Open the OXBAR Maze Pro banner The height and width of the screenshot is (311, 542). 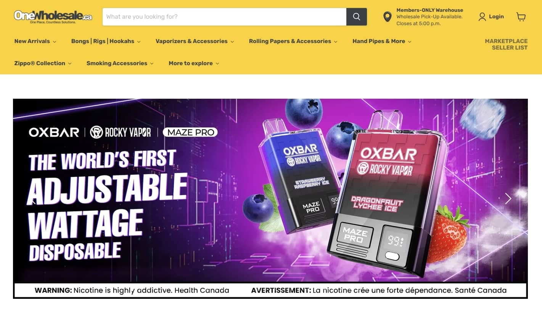tap(270, 199)
